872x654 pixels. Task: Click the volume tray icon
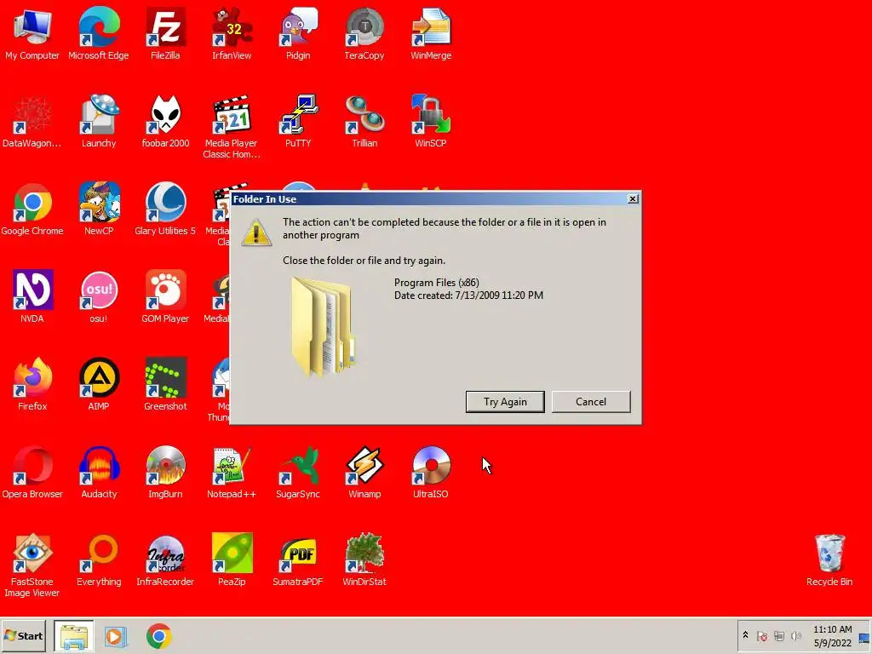(x=796, y=636)
